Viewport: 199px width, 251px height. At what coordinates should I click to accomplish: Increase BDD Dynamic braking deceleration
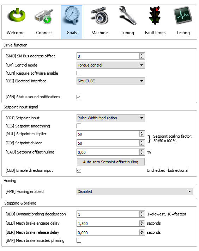click(x=141, y=213)
